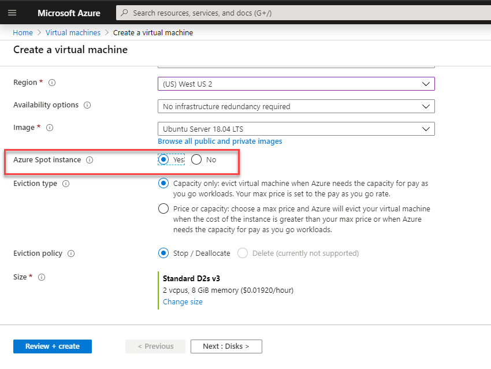Click the Eviction type info icon

[x=66, y=184]
